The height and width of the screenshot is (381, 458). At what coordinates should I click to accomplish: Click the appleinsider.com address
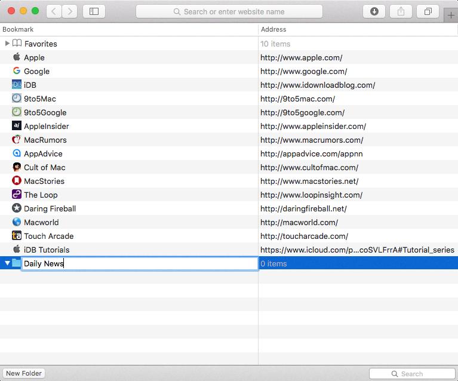click(313, 126)
